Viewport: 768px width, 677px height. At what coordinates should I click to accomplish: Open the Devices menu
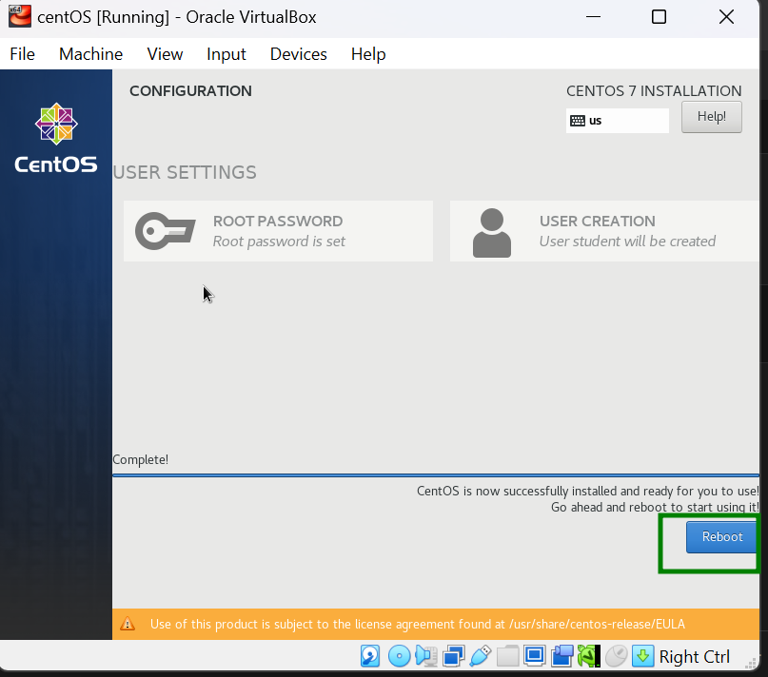point(298,54)
